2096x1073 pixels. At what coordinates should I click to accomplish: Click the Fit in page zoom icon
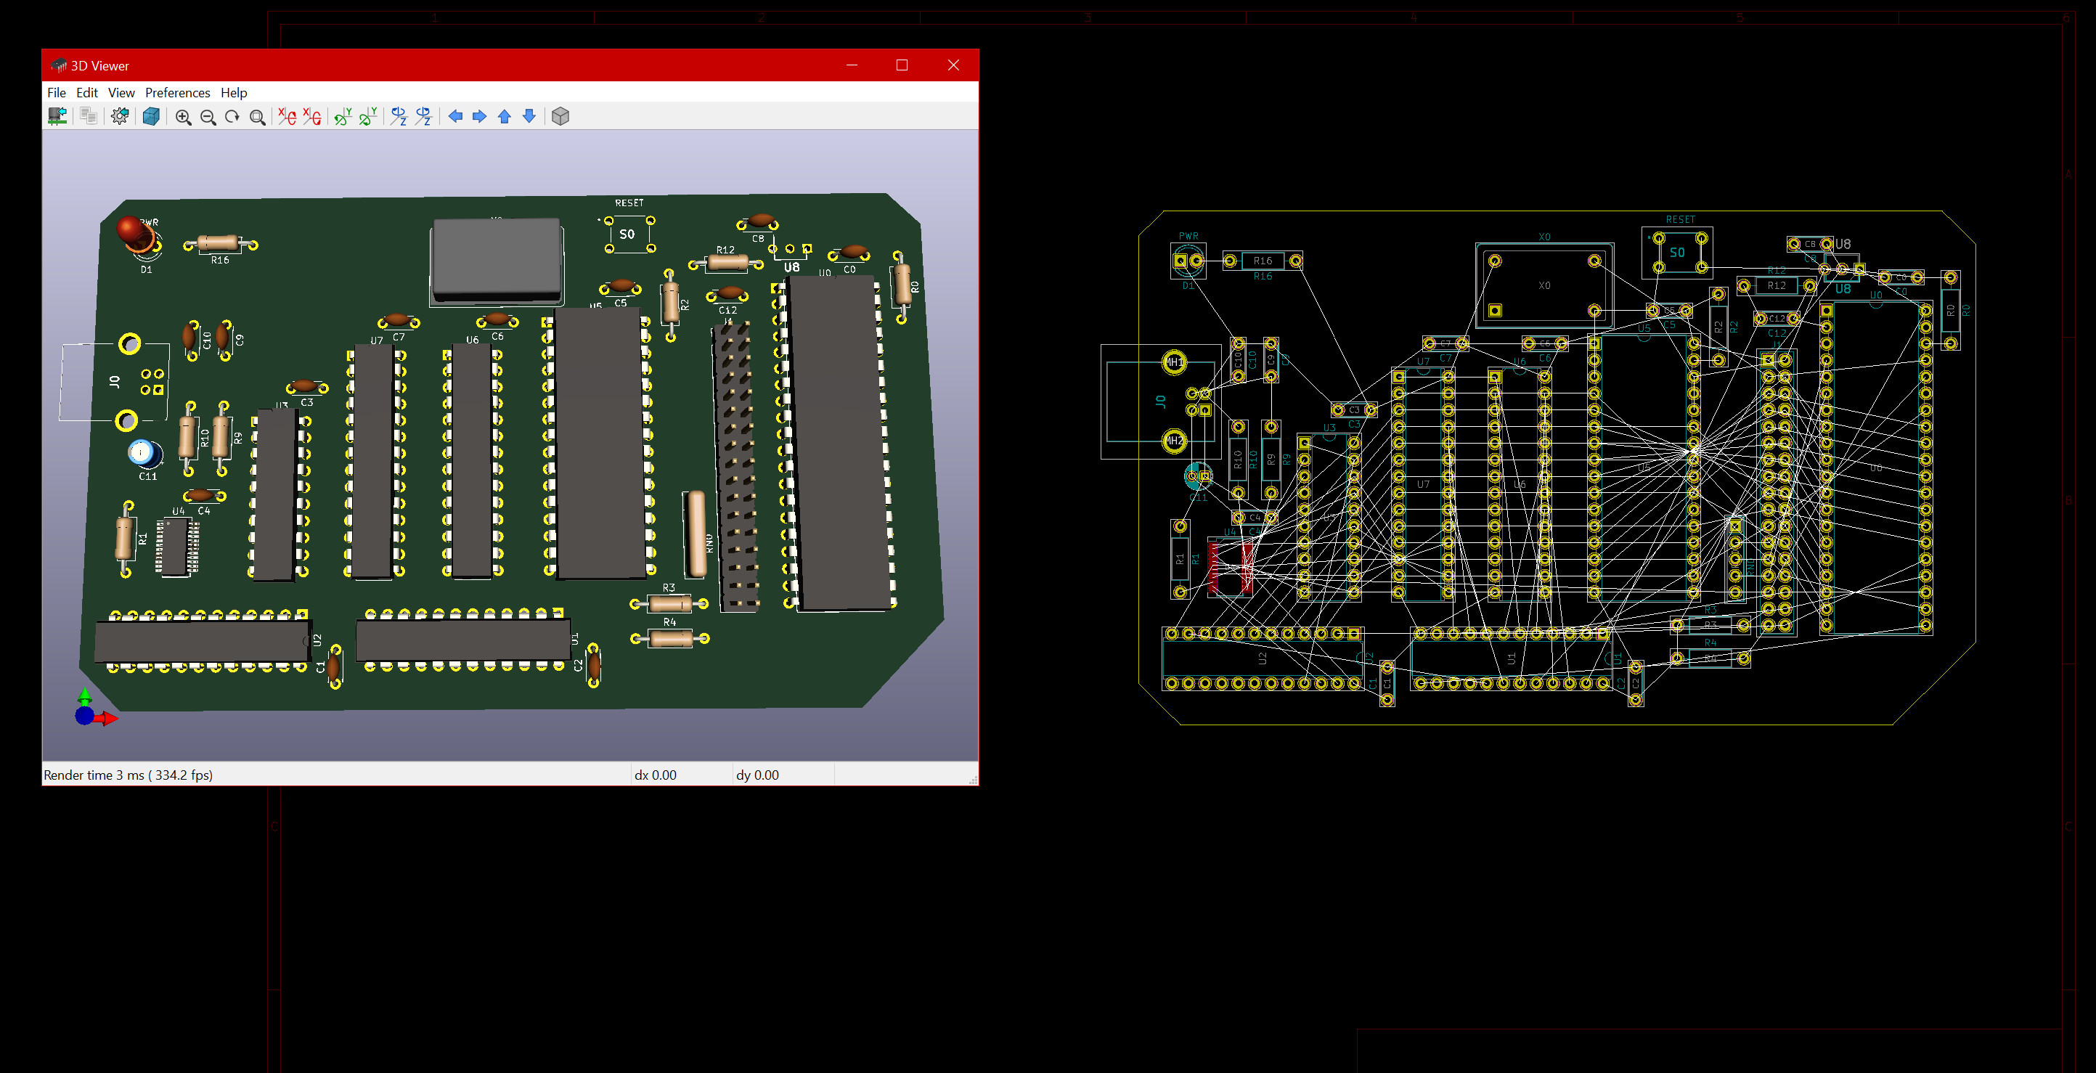coord(257,117)
